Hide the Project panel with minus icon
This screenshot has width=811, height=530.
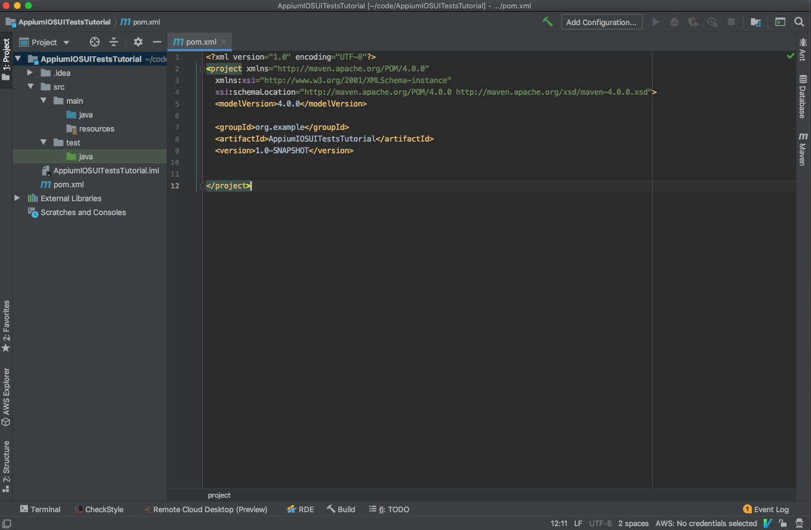(157, 42)
